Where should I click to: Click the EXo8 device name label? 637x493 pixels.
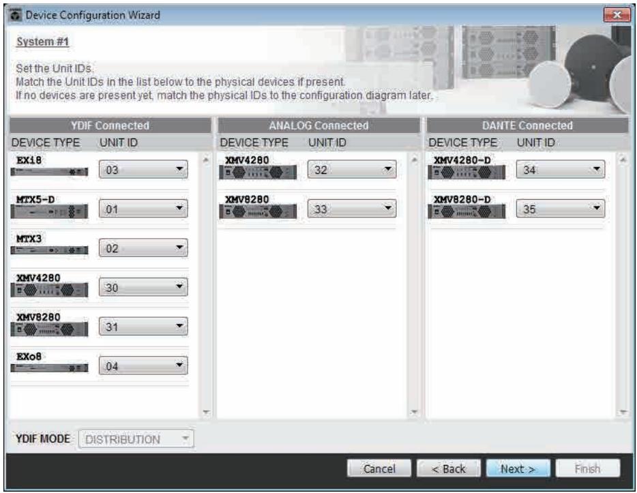(x=29, y=357)
